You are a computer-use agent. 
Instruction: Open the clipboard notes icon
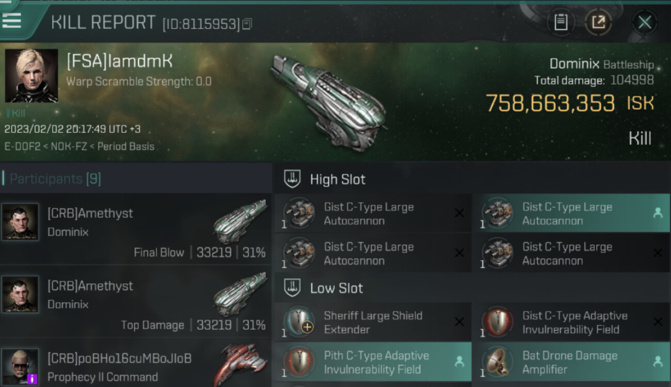pyautogui.click(x=561, y=22)
